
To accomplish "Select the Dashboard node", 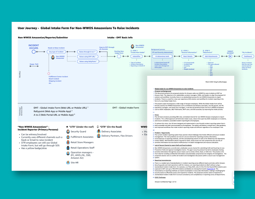I will click(248, 56).
